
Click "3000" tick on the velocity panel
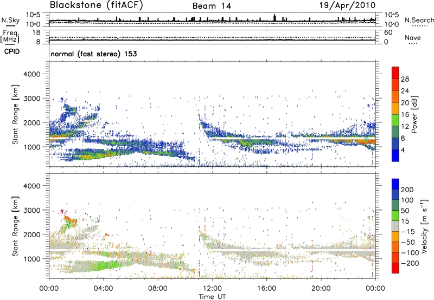(31, 210)
